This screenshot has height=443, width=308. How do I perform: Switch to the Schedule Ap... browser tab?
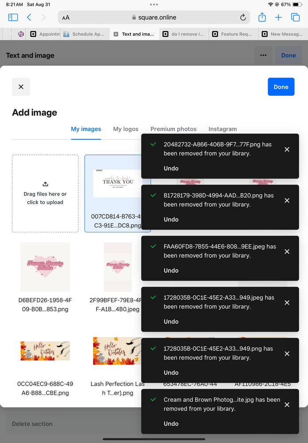click(x=85, y=34)
